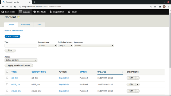
Task: Click the browser address bar URL
Action: tap(42, 7)
